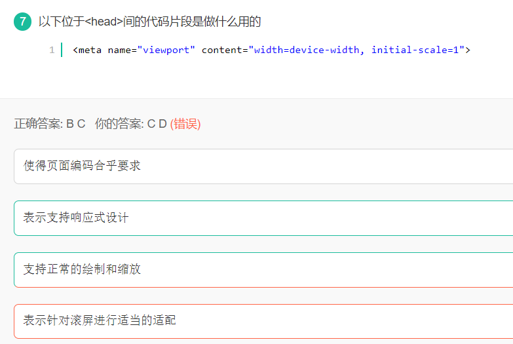The height and width of the screenshot is (344, 513).
Task: Select option 使得页面编码合乎要求
Action: [82, 166]
